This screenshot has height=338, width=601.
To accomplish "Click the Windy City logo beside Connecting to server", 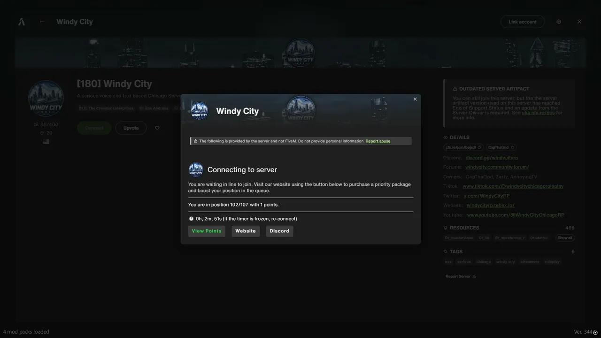I will pos(196,169).
